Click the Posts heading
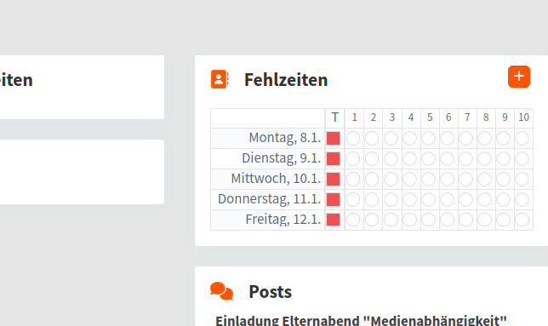The width and height of the screenshot is (548, 326). click(x=270, y=291)
